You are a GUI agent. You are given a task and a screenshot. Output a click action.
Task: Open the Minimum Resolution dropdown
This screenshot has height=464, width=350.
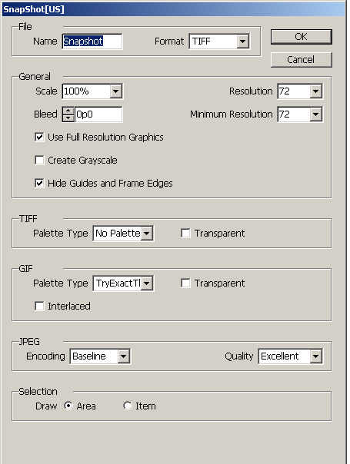click(300, 114)
